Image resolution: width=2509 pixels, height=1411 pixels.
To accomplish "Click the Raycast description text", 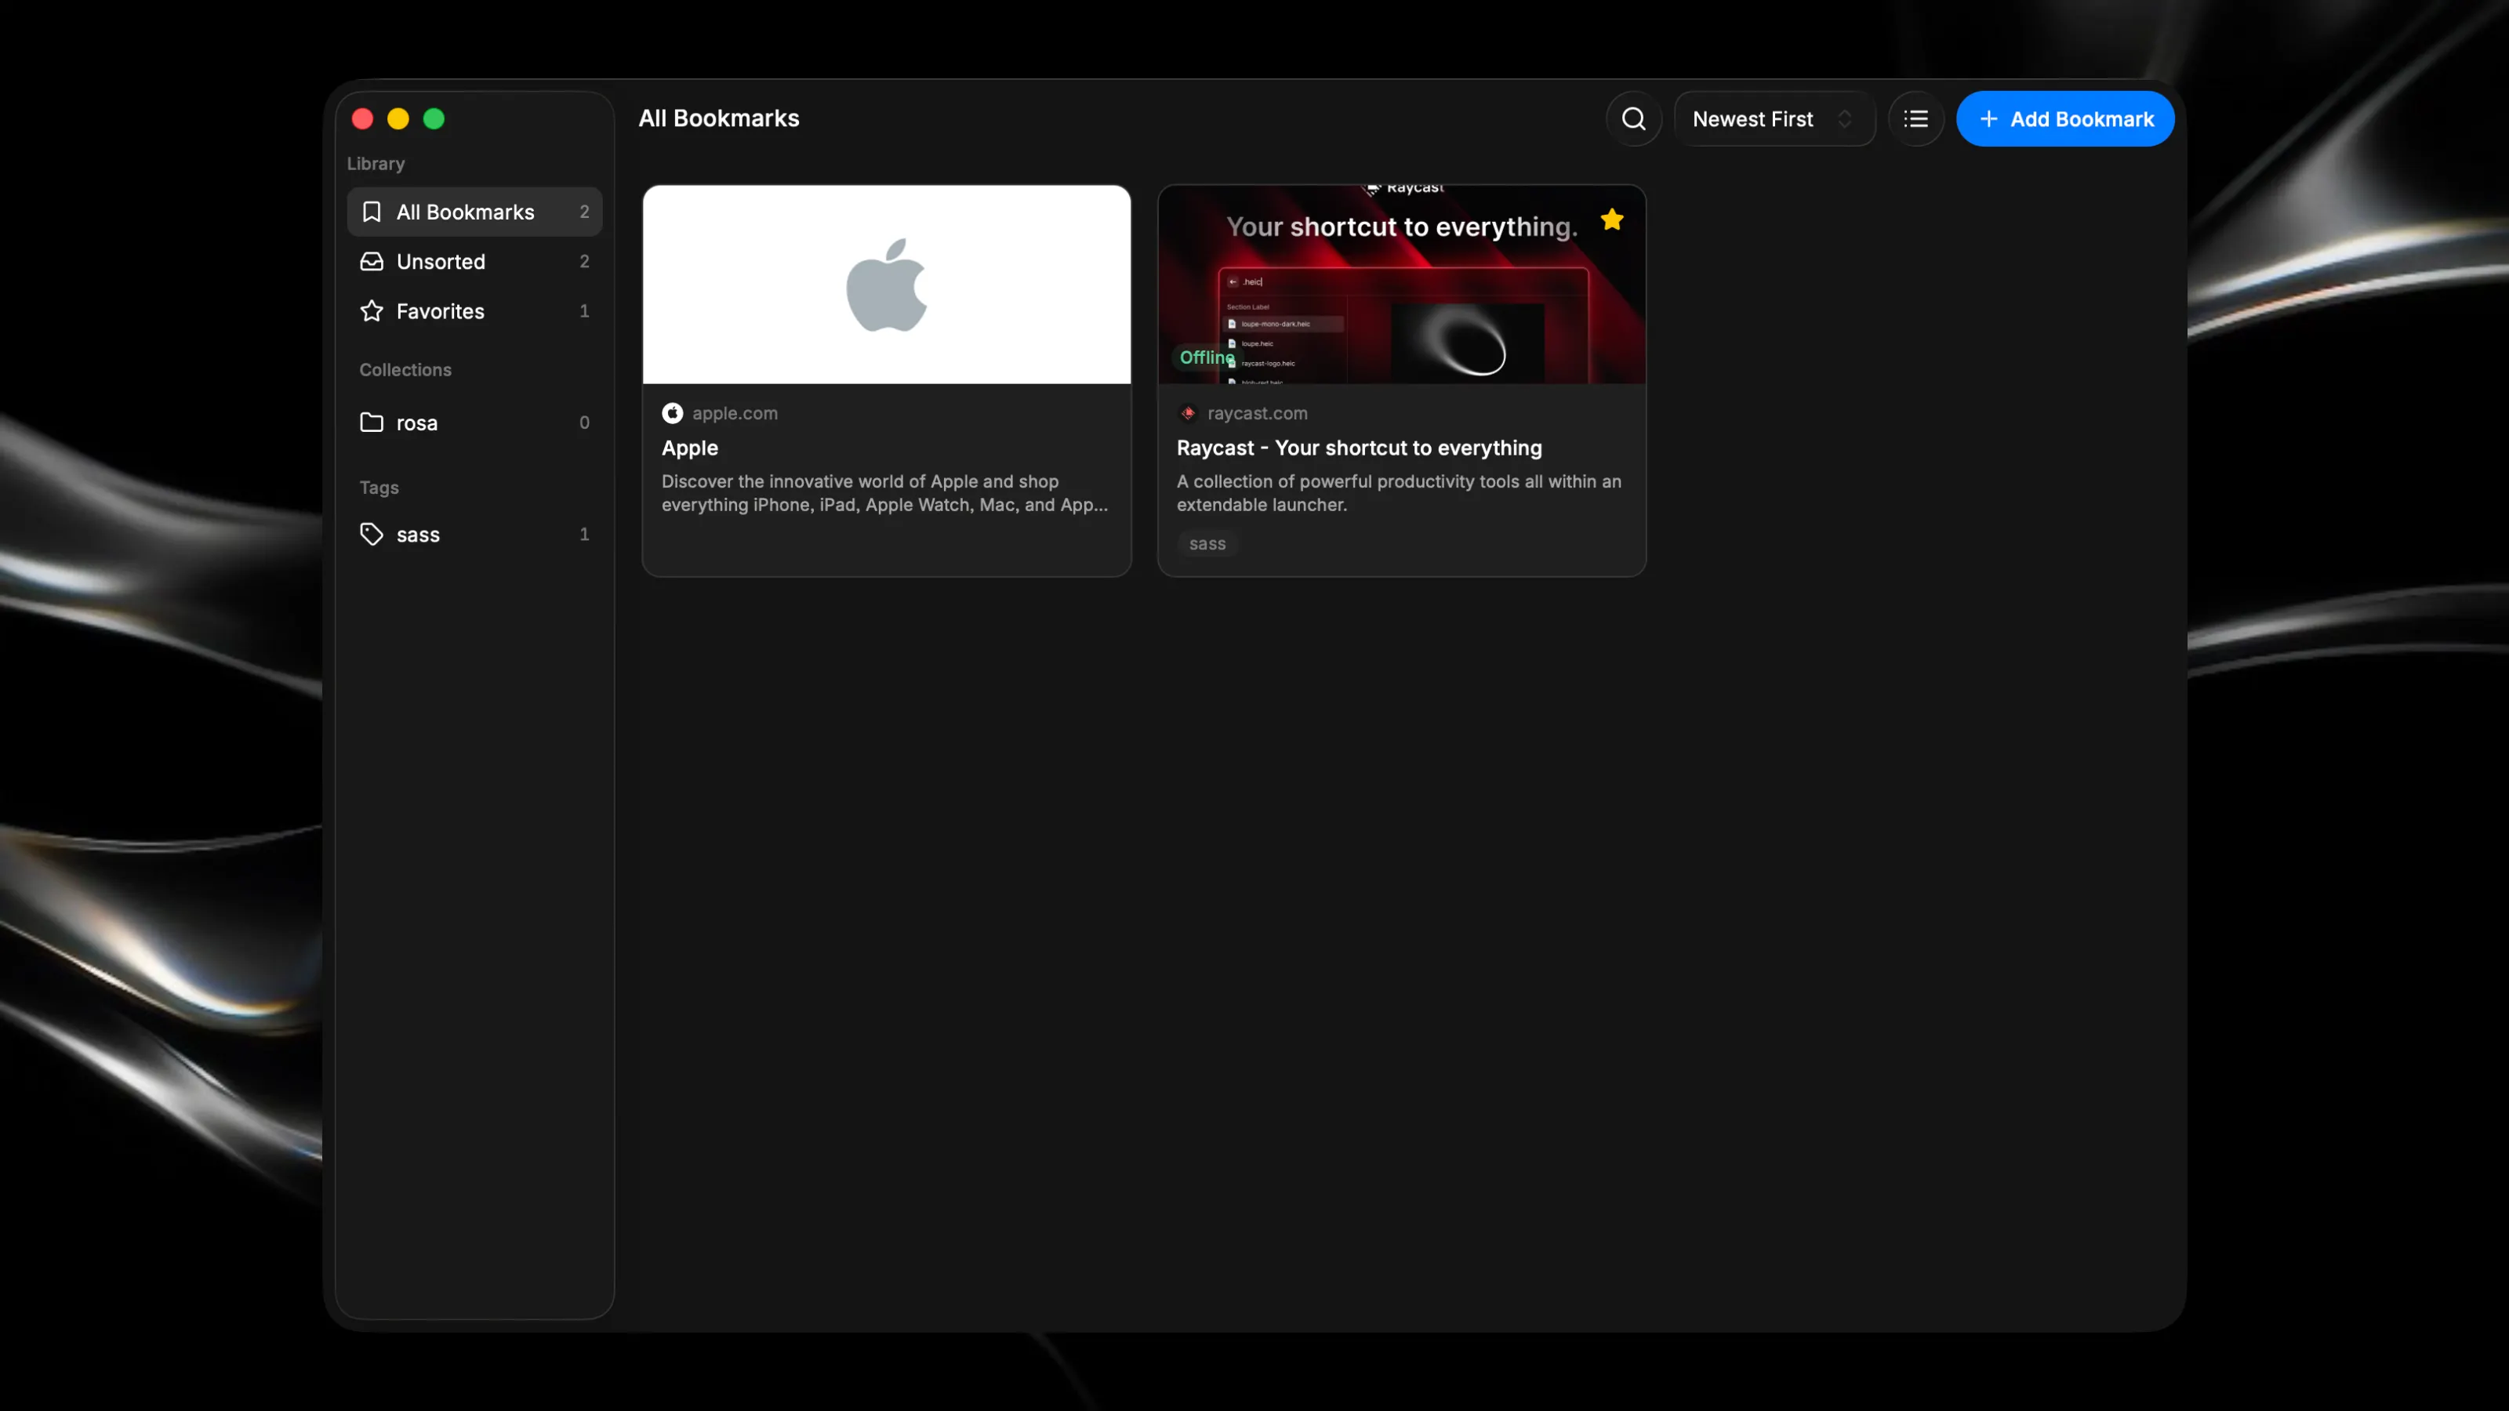I will pos(1399,494).
